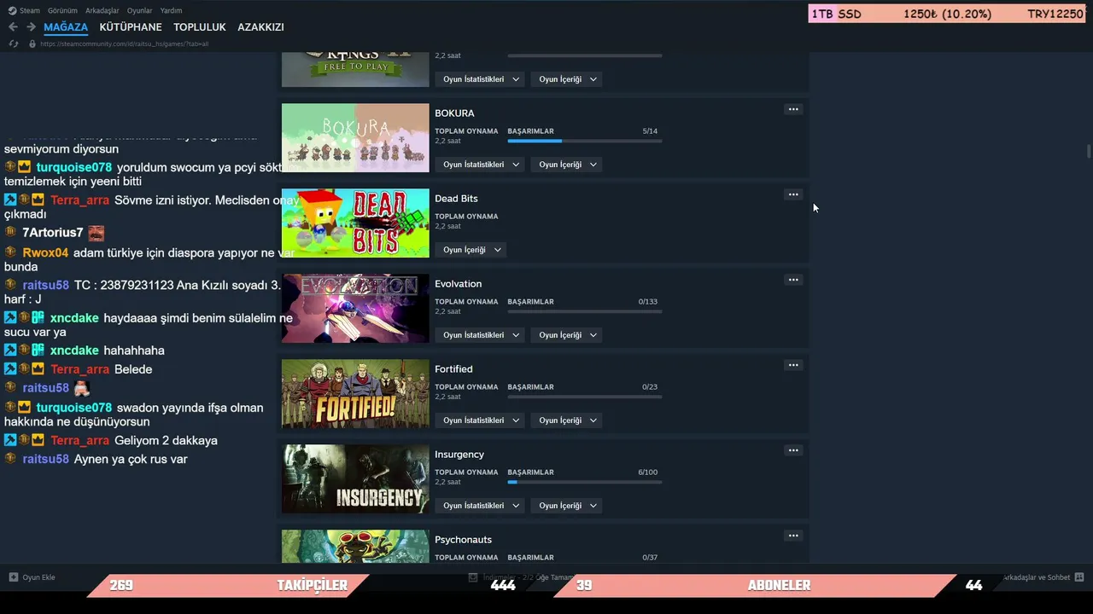Open the three-dot menu for Psychonauts
The height and width of the screenshot is (614, 1093).
tap(793, 536)
